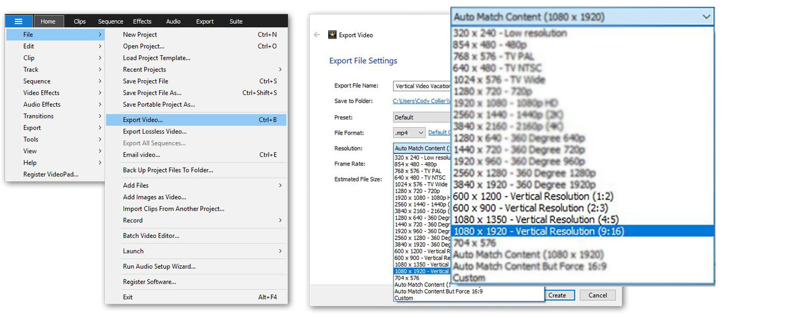The width and height of the screenshot is (789, 318).
Task: Select 1080 x 1920 Vertical Resolution (9:16) in enlarged list
Action: point(583,231)
